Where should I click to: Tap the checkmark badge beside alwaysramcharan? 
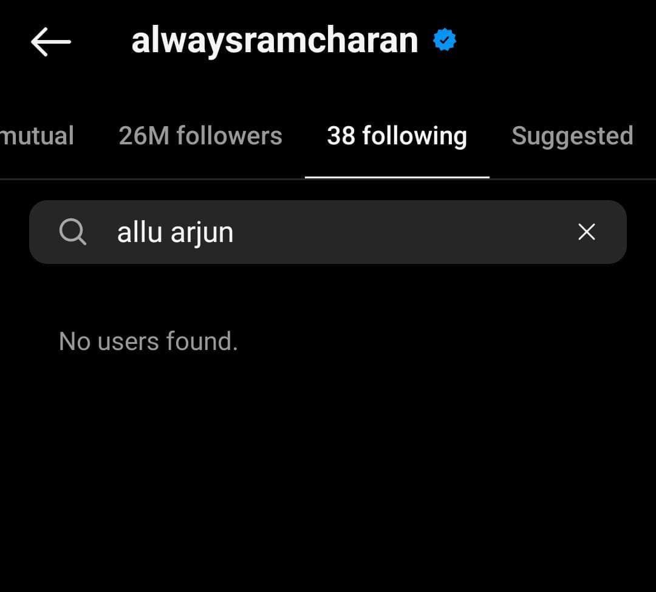pyautogui.click(x=445, y=39)
